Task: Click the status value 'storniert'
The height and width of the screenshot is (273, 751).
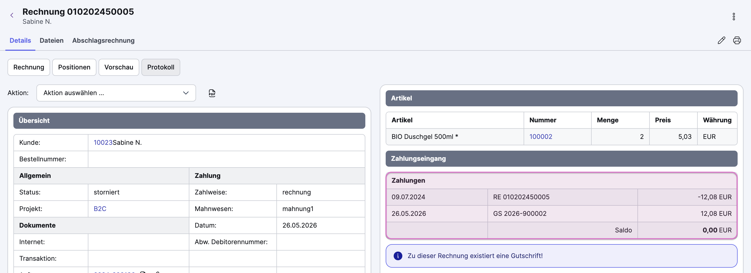Action: coord(106,192)
